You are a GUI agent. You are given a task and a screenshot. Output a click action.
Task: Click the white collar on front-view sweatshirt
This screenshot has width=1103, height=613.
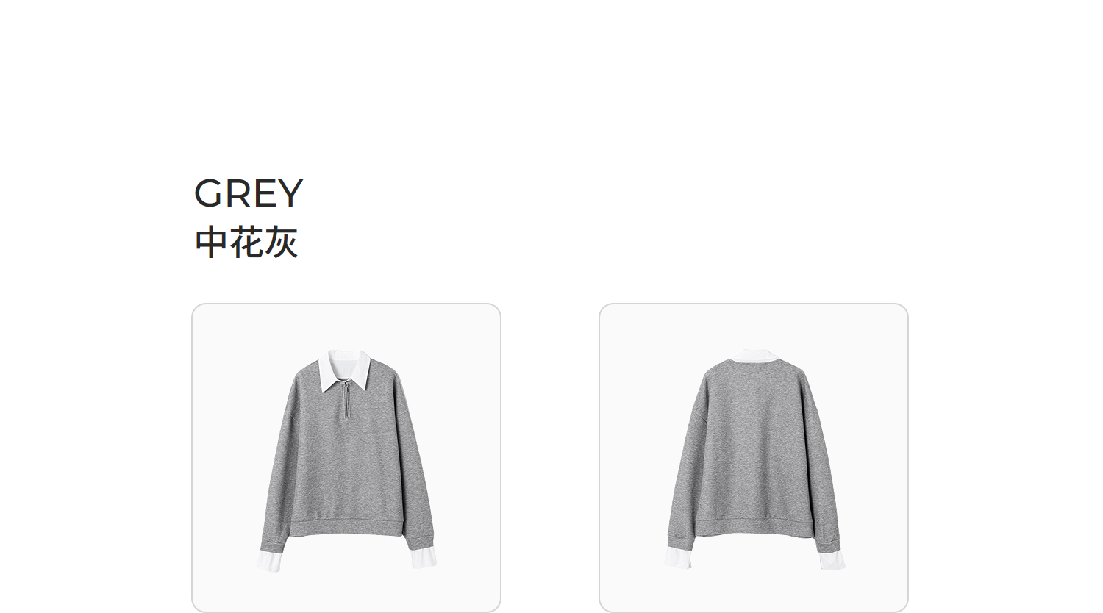(346, 370)
